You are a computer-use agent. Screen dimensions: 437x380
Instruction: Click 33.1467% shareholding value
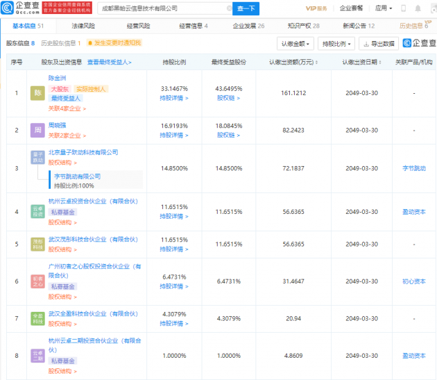(174, 88)
